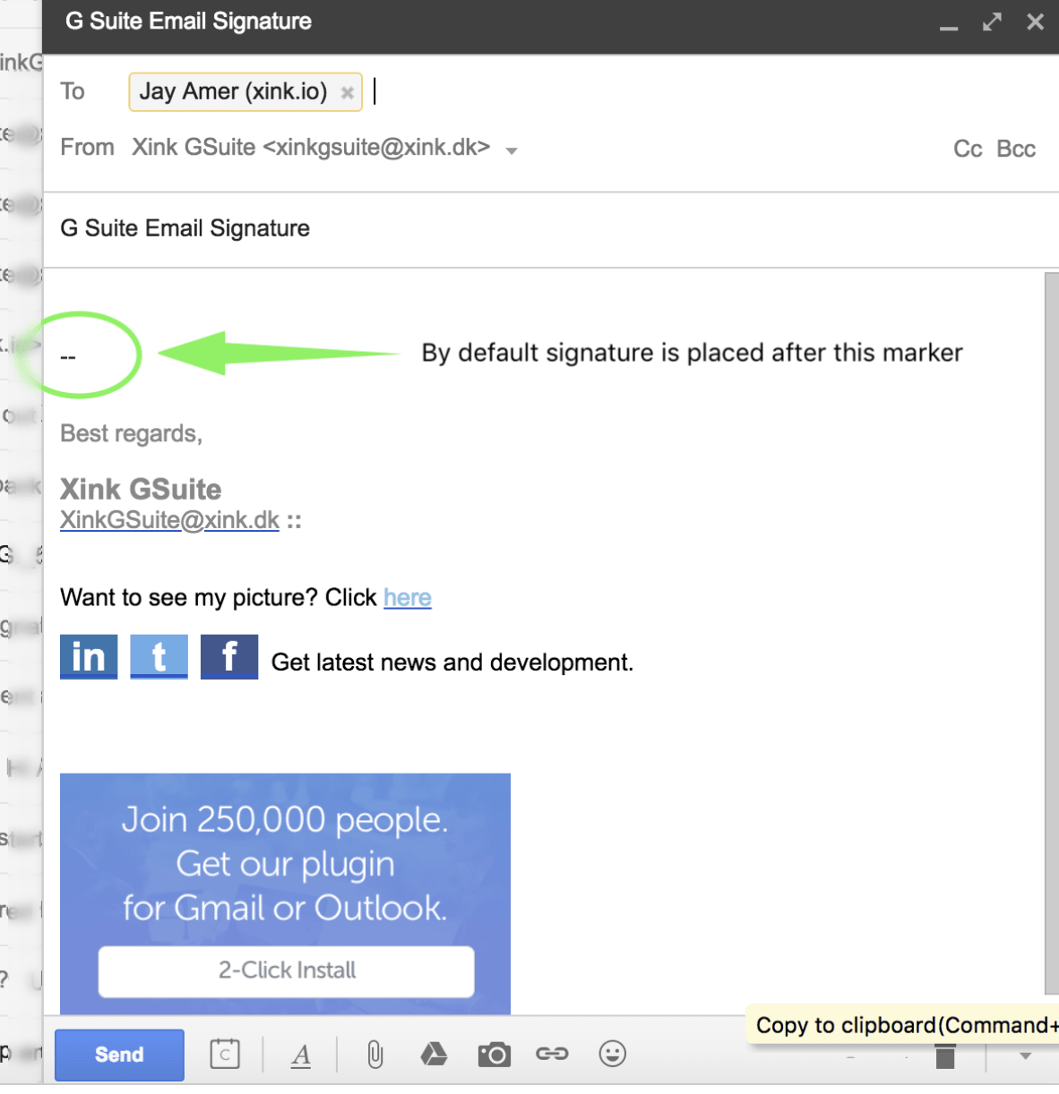Open the Twitter icon in the signature

tap(159, 656)
